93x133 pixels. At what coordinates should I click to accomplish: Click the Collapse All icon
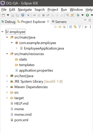coord(71,27)
